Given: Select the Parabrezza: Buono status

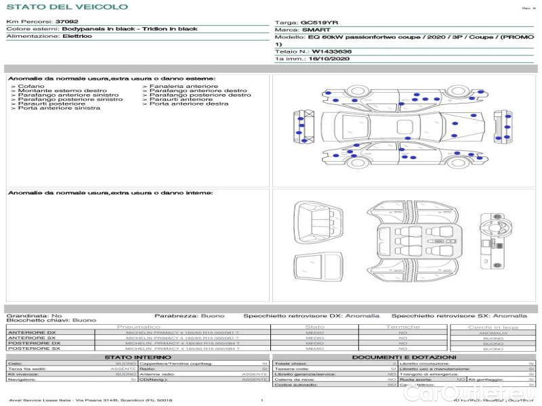Looking at the screenshot, I should (190, 316).
